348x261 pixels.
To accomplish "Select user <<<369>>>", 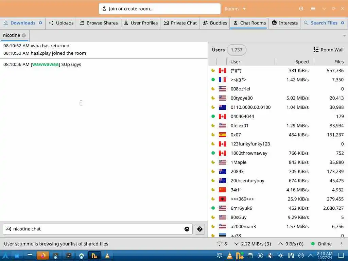I will click(x=278, y=199).
